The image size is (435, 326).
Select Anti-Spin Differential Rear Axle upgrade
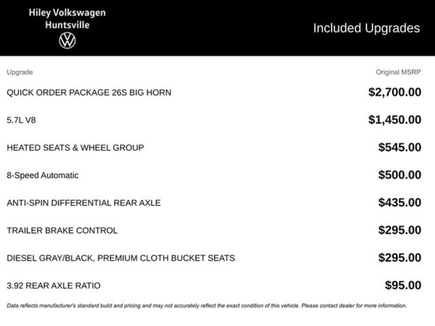pyautogui.click(x=84, y=203)
